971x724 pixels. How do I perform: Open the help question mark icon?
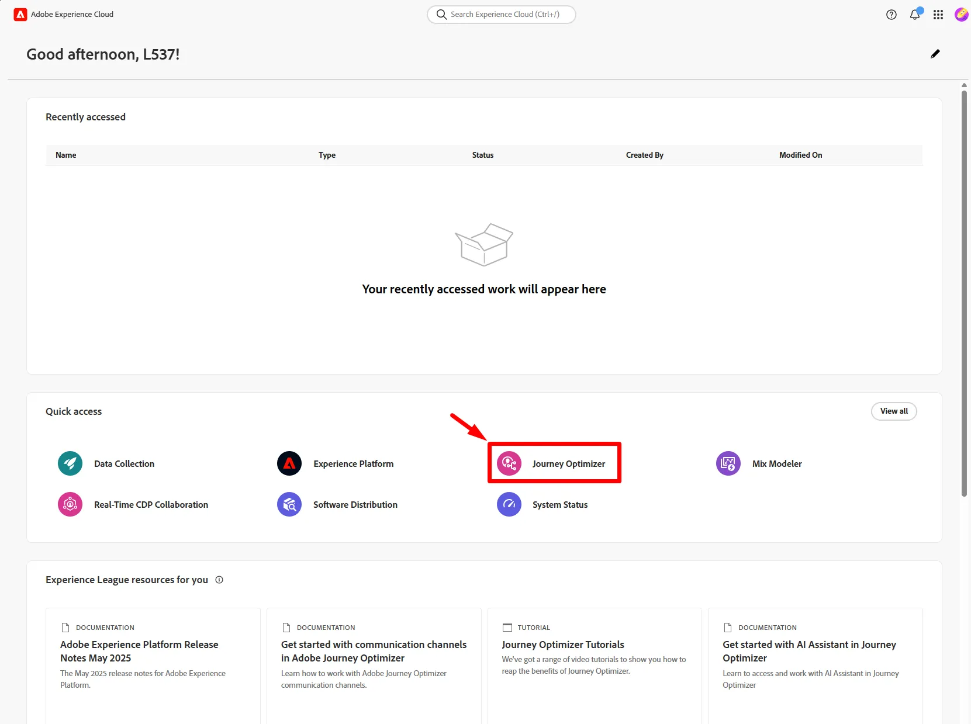click(x=891, y=15)
